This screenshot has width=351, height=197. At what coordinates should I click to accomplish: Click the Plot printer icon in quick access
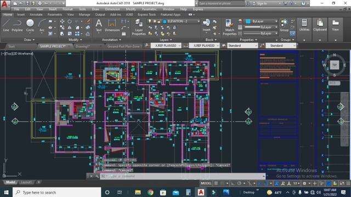[x=39, y=3]
